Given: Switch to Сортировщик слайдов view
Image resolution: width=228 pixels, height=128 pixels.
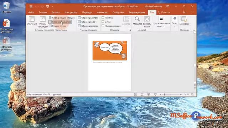Looking at the screenshot, I should click(x=62, y=18).
